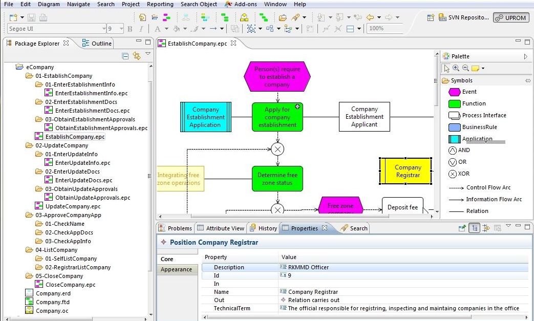Pin the Properties view to selection
The height and width of the screenshot is (321, 534).
tap(463, 228)
